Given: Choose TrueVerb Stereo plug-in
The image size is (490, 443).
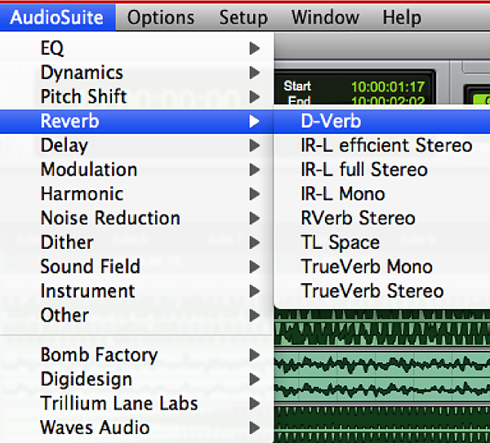Looking at the screenshot, I should [382, 291].
